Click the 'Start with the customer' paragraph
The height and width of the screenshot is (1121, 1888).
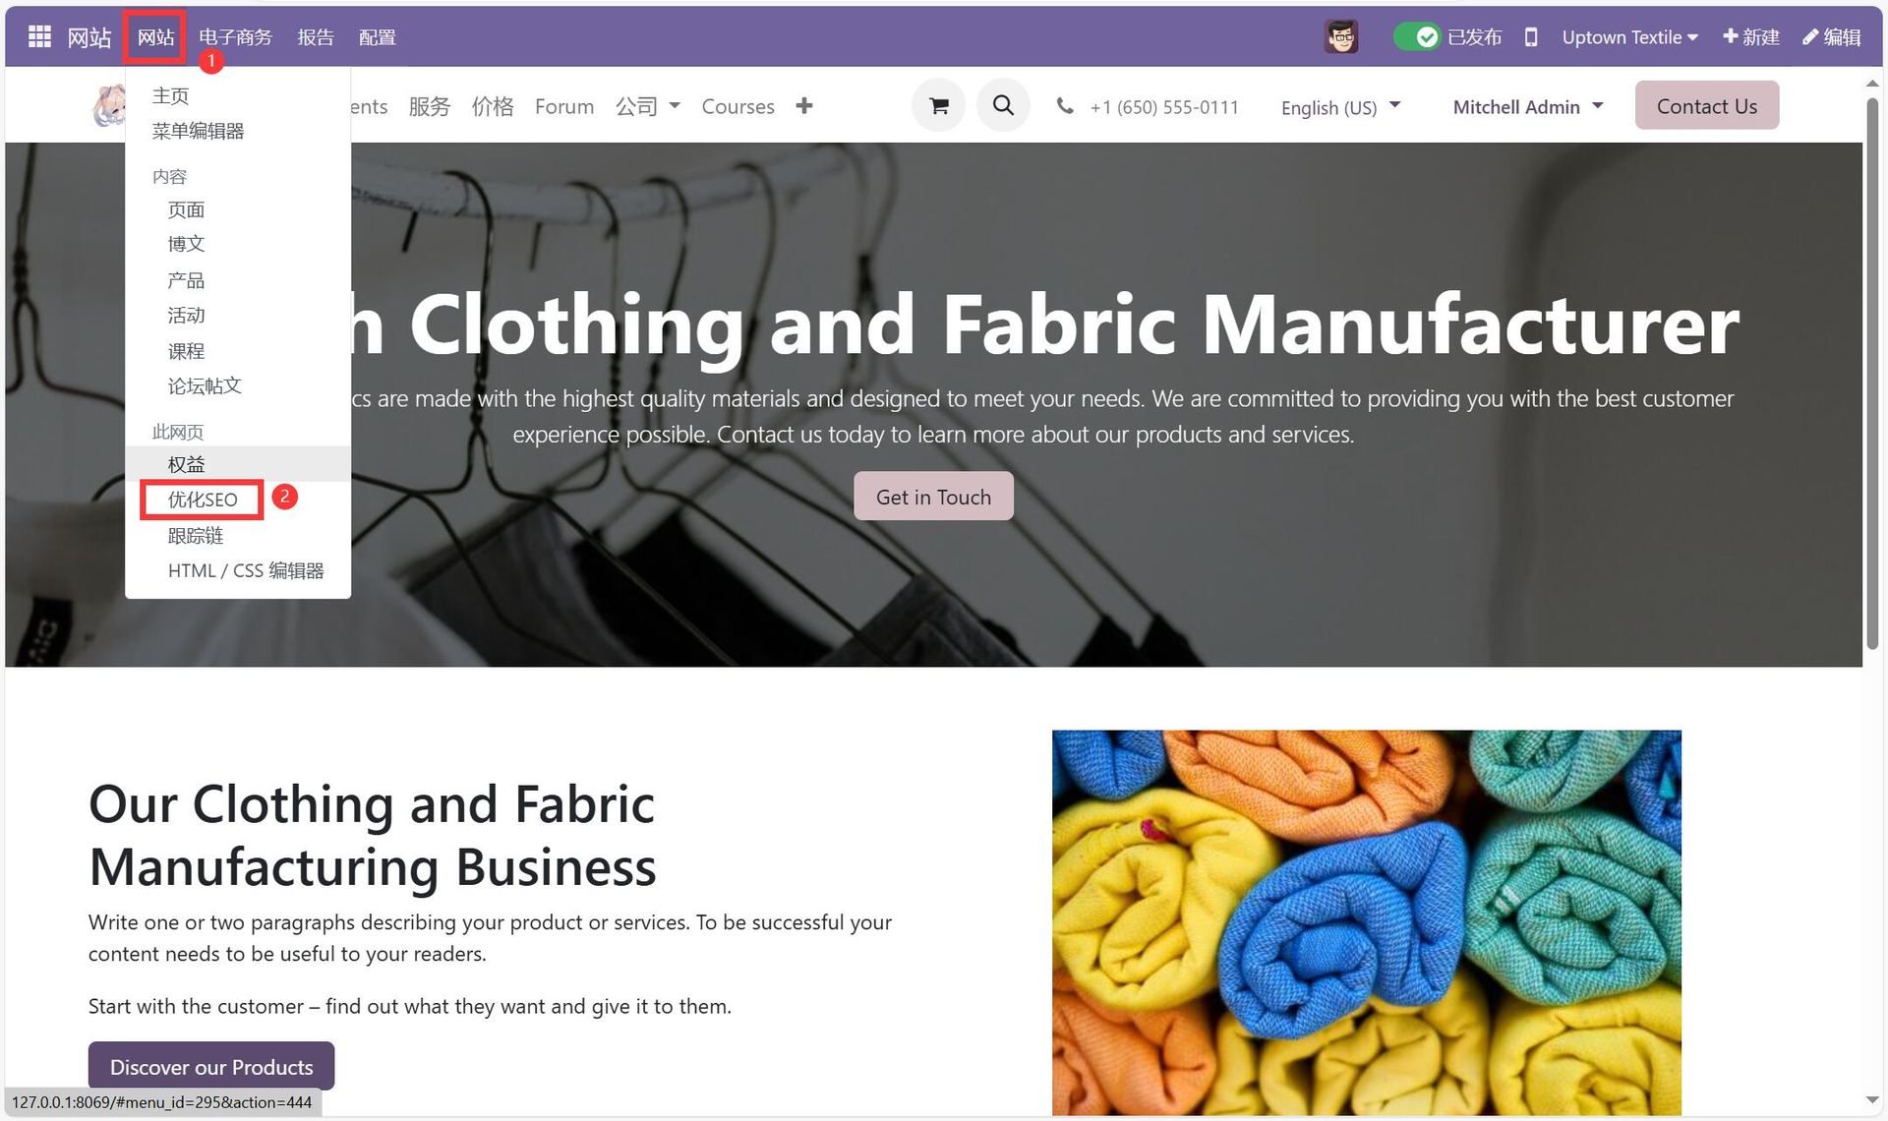(x=410, y=1006)
